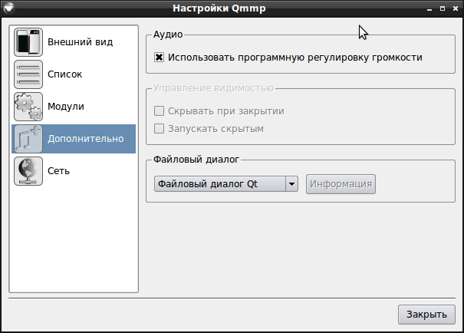The height and width of the screenshot is (333, 464).
Task: Open the Модули gears icon
Action: coord(28,107)
